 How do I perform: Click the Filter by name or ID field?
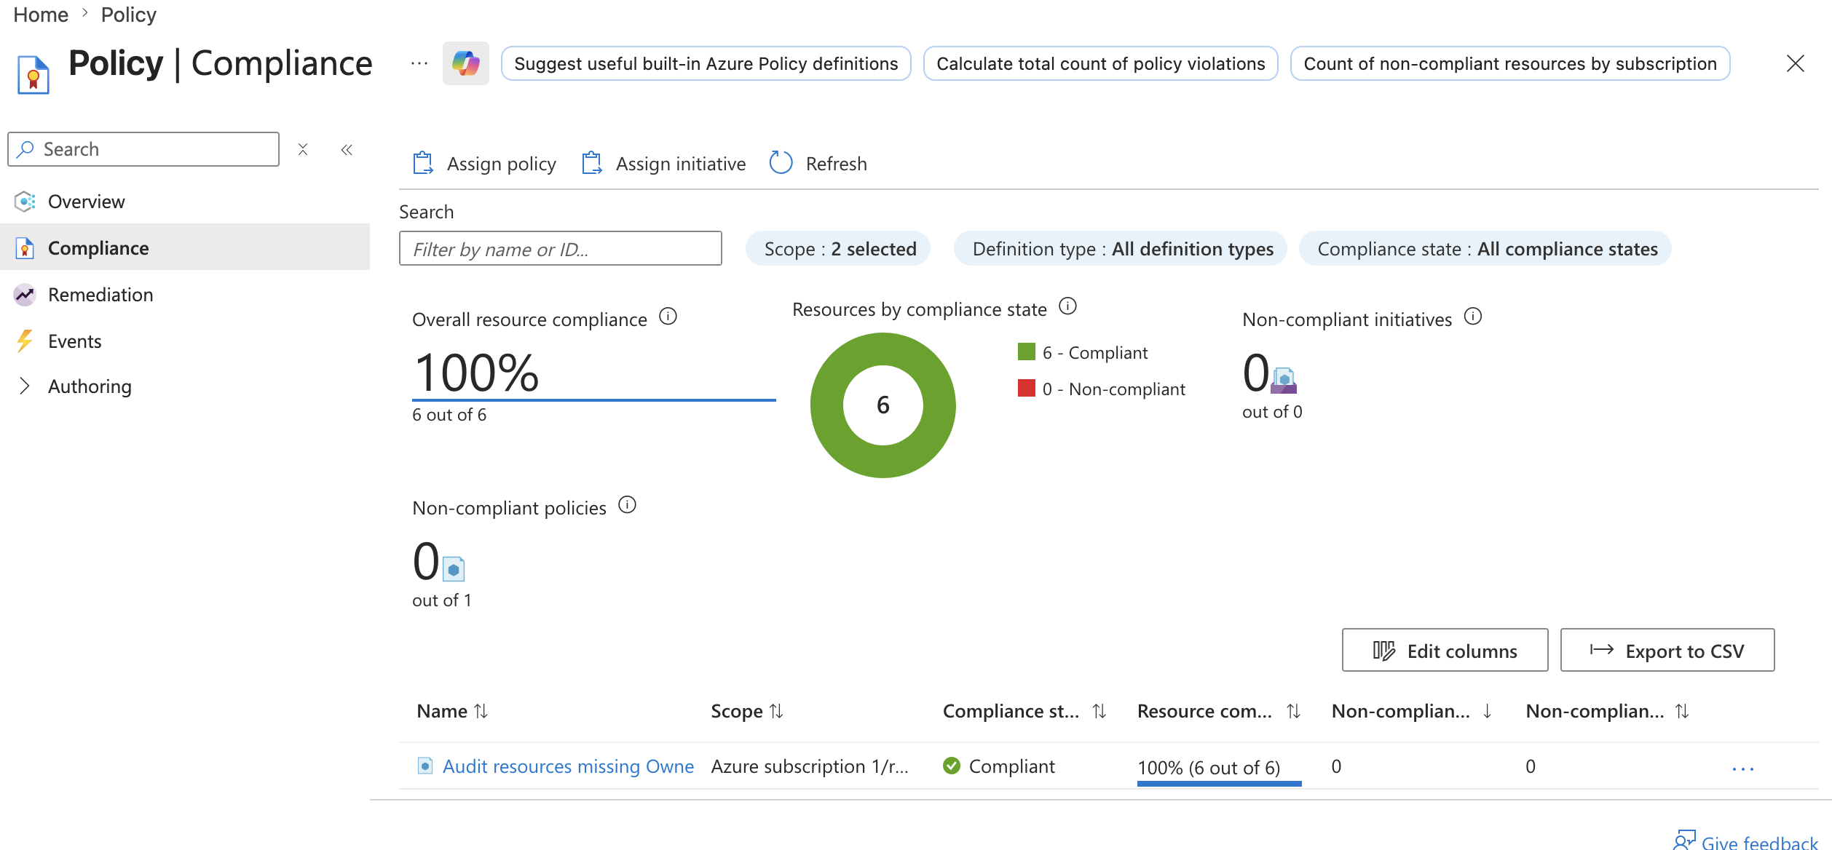(561, 249)
